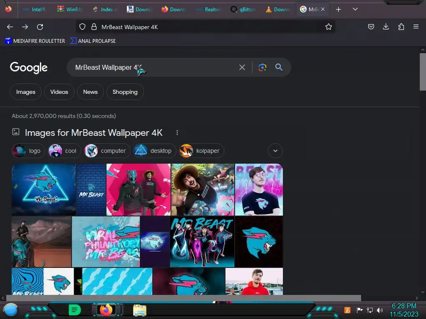Switch to Intel tab
Viewport: 426px width, 319px height.
pos(35,10)
